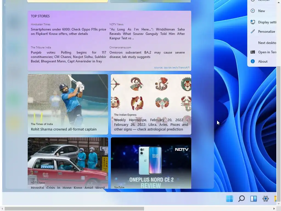Click the Hindustan Times source label
Screen dimensions: 281x211
(x=41, y=24)
